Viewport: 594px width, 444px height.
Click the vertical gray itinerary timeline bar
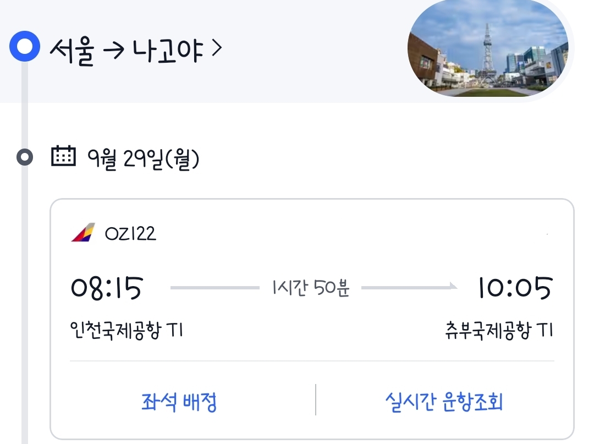25,303
